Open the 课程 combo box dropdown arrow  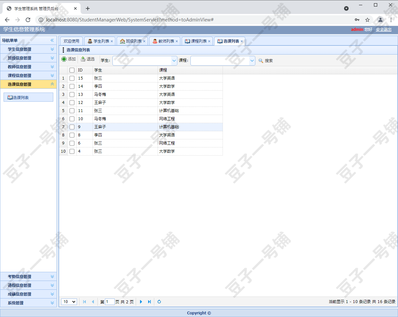(x=252, y=61)
